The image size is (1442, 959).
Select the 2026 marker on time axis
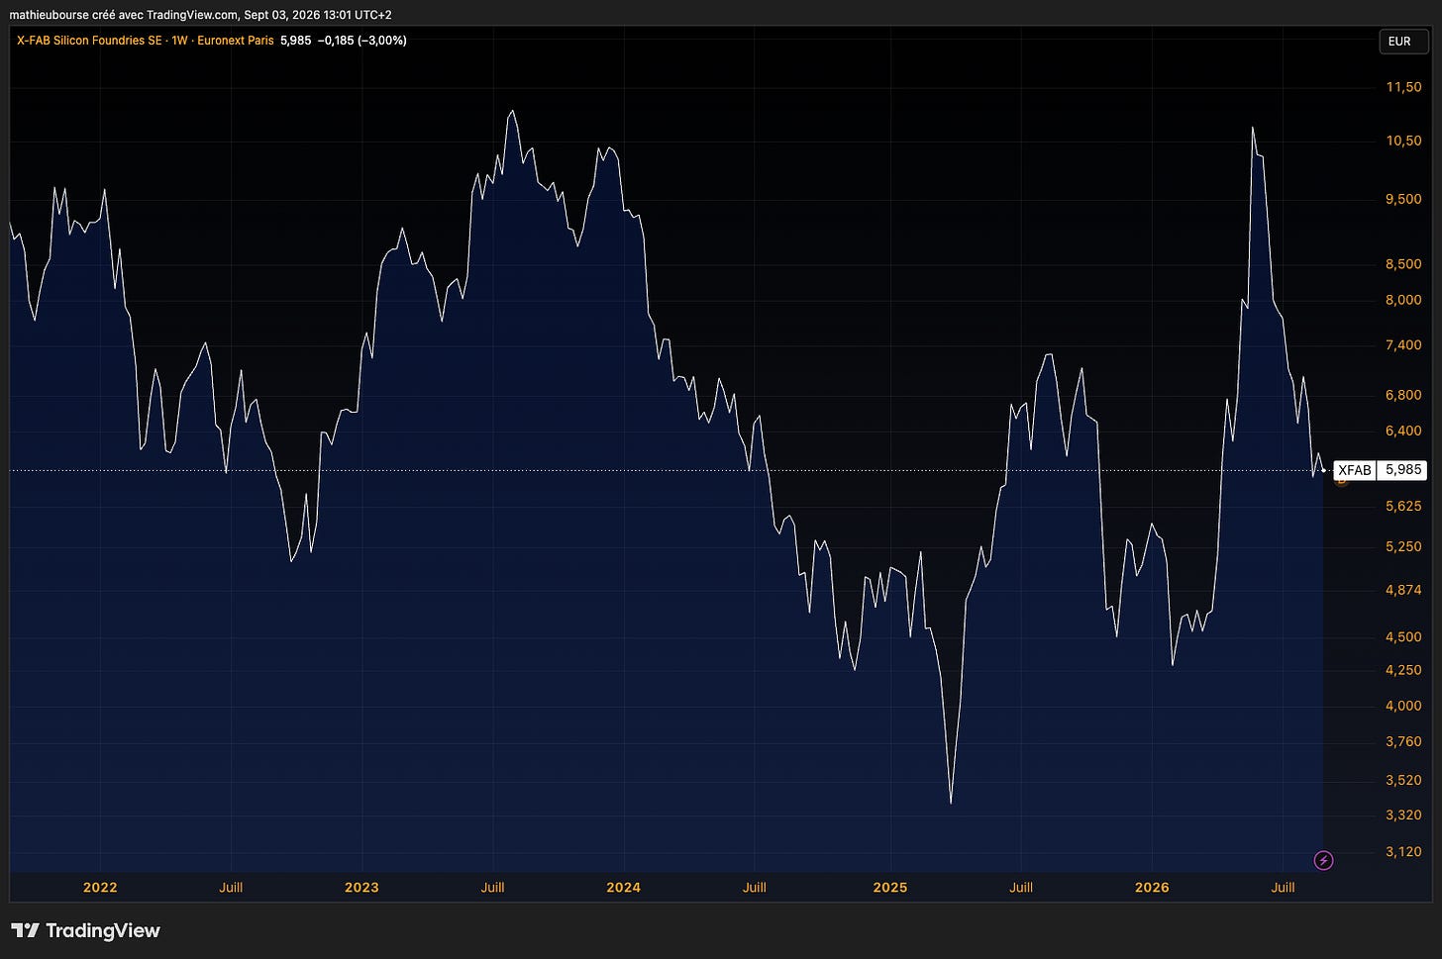coord(1152,887)
